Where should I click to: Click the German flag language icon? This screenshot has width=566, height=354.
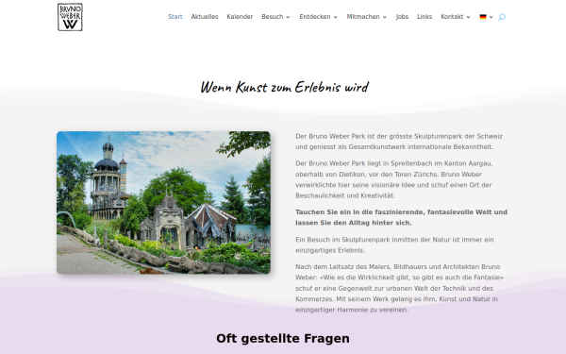[483, 17]
